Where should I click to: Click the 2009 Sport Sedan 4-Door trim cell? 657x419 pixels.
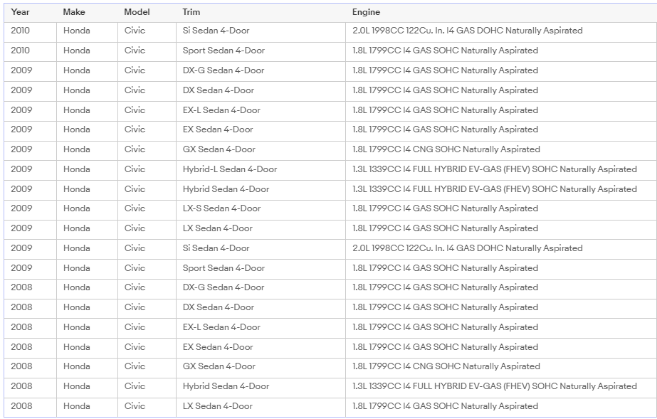tap(224, 268)
